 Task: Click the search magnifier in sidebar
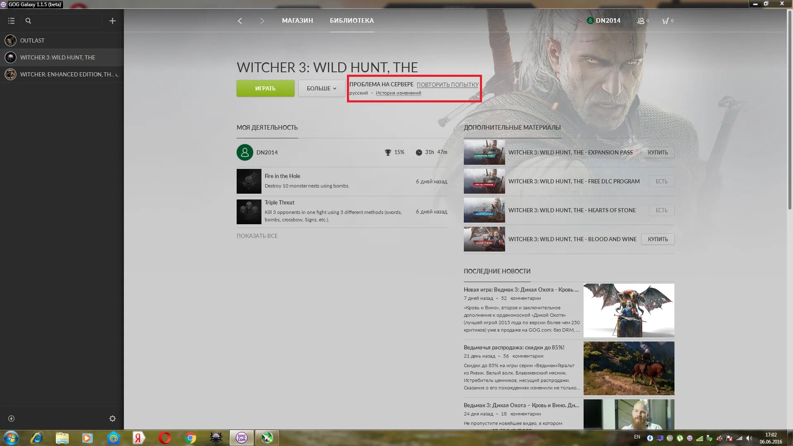28,21
